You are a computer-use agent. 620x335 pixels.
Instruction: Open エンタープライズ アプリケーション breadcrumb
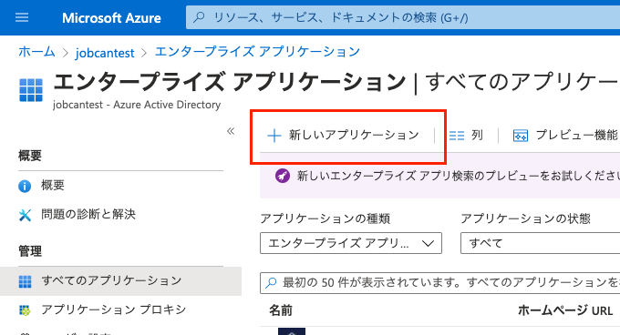pos(257,52)
